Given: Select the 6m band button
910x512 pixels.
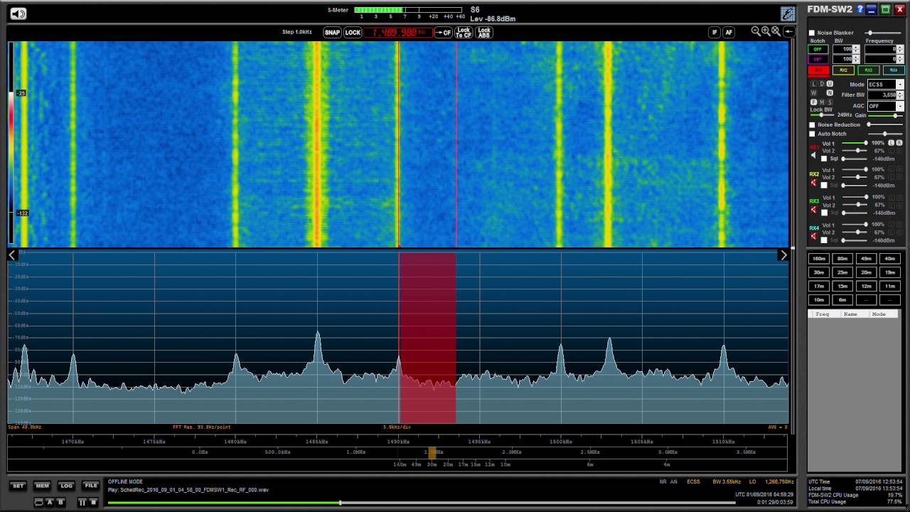Looking at the screenshot, I should click(842, 299).
